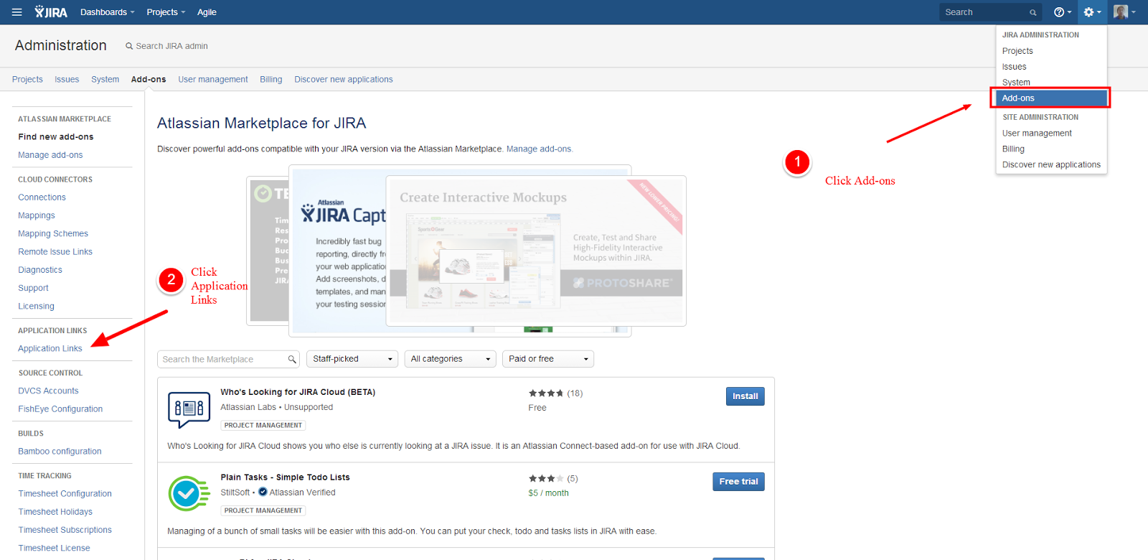The height and width of the screenshot is (560, 1148).
Task: Open Application Links in sidebar
Action: tap(50, 349)
